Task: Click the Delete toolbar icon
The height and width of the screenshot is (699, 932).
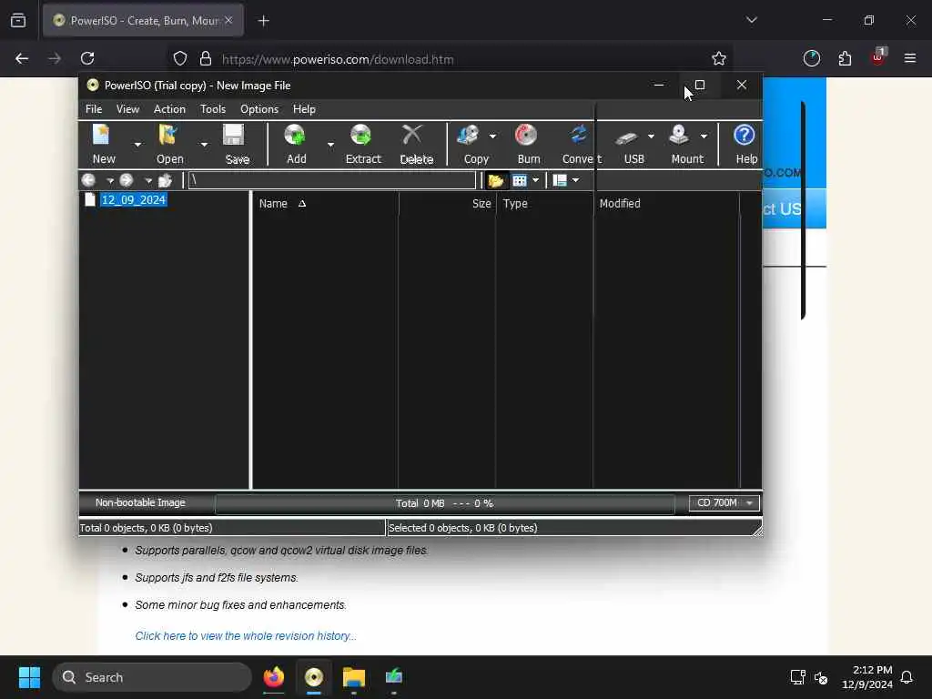Action: (412, 136)
